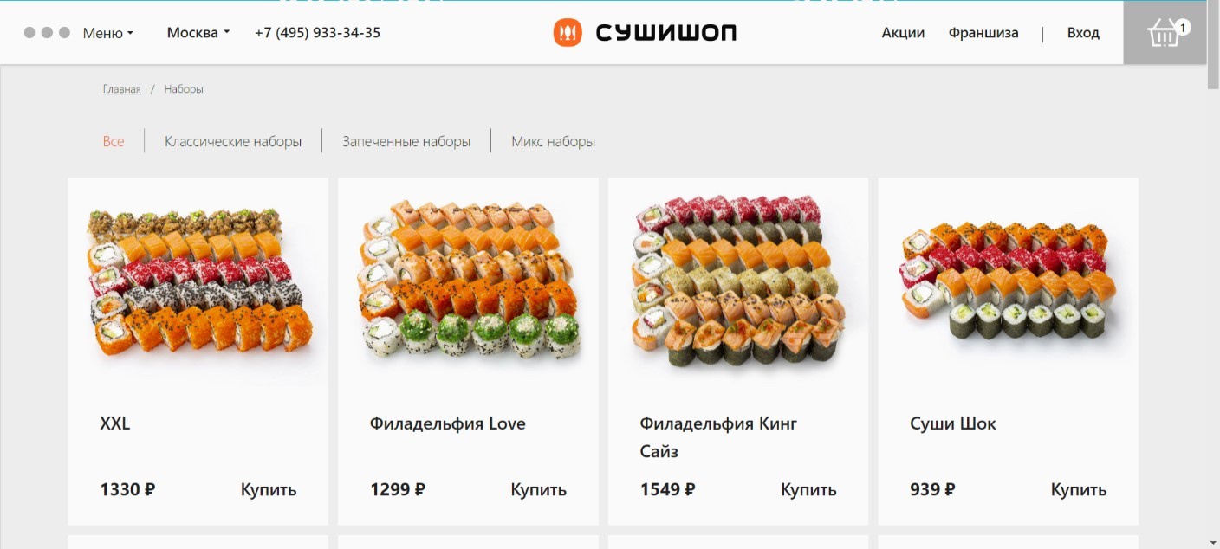Screen dimensions: 1220x549
Task: Click Купить for Филадельфия Кинг Сайз
Action: point(808,489)
